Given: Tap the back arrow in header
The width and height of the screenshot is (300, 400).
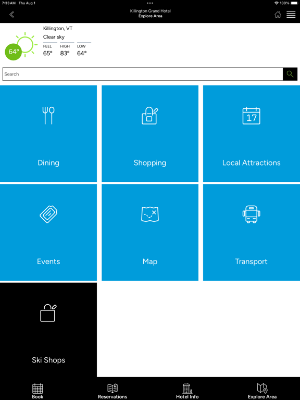Looking at the screenshot, I should coord(11,15).
